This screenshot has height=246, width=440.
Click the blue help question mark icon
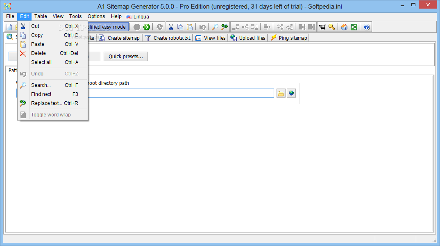coord(367,27)
